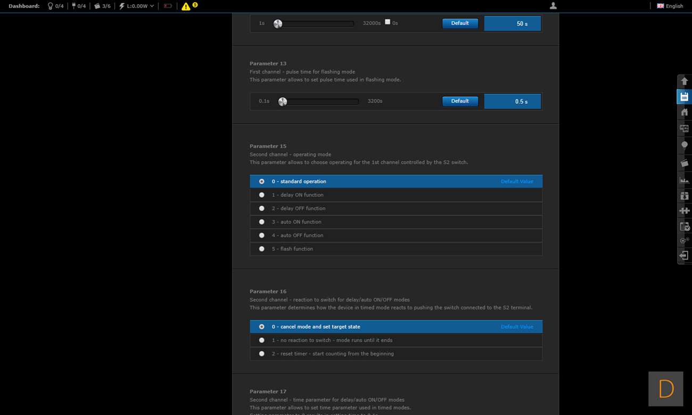The width and height of the screenshot is (692, 415).
Task: Open energy chart icon in sidebar
Action: [x=684, y=180]
